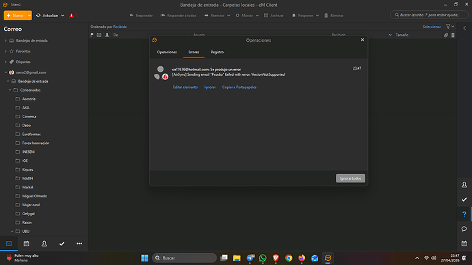Viewport: 472px width, 265px height.
Task: Sort by the read status envelope column
Action: 99,35
